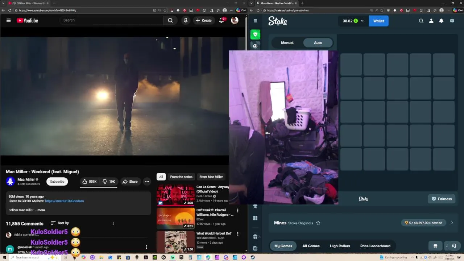Screen dimensions: 464x261
Task: Select the Race Leaderboard tab
Action: pos(375,246)
